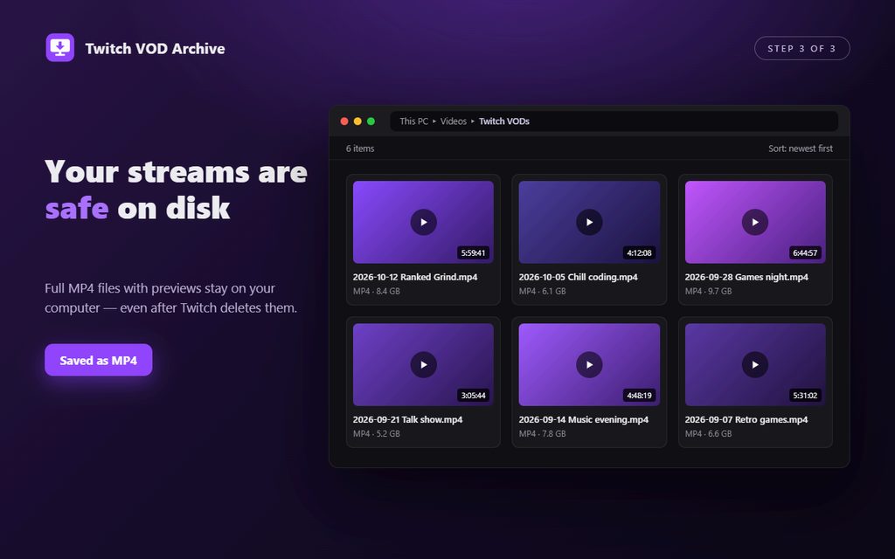Viewport: 895px width, 559px height.
Task: Play the Talk show video
Action: 424,364
